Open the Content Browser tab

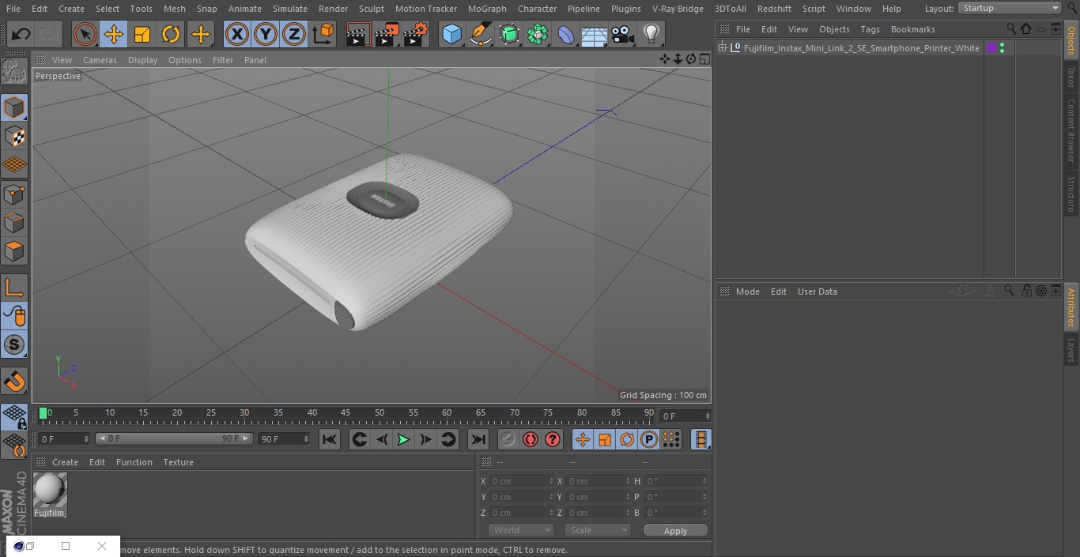pos(1071,130)
